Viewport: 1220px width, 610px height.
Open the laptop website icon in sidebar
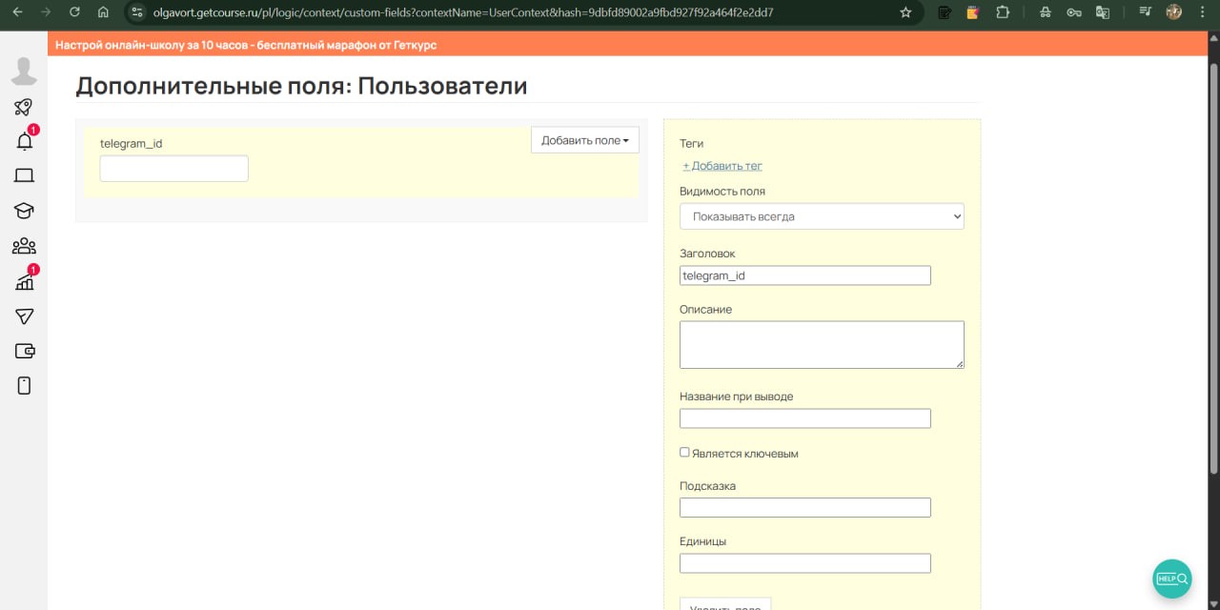coord(24,175)
